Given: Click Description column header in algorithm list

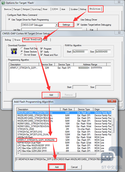Looking at the screenshot, I should [x=38, y=109].
